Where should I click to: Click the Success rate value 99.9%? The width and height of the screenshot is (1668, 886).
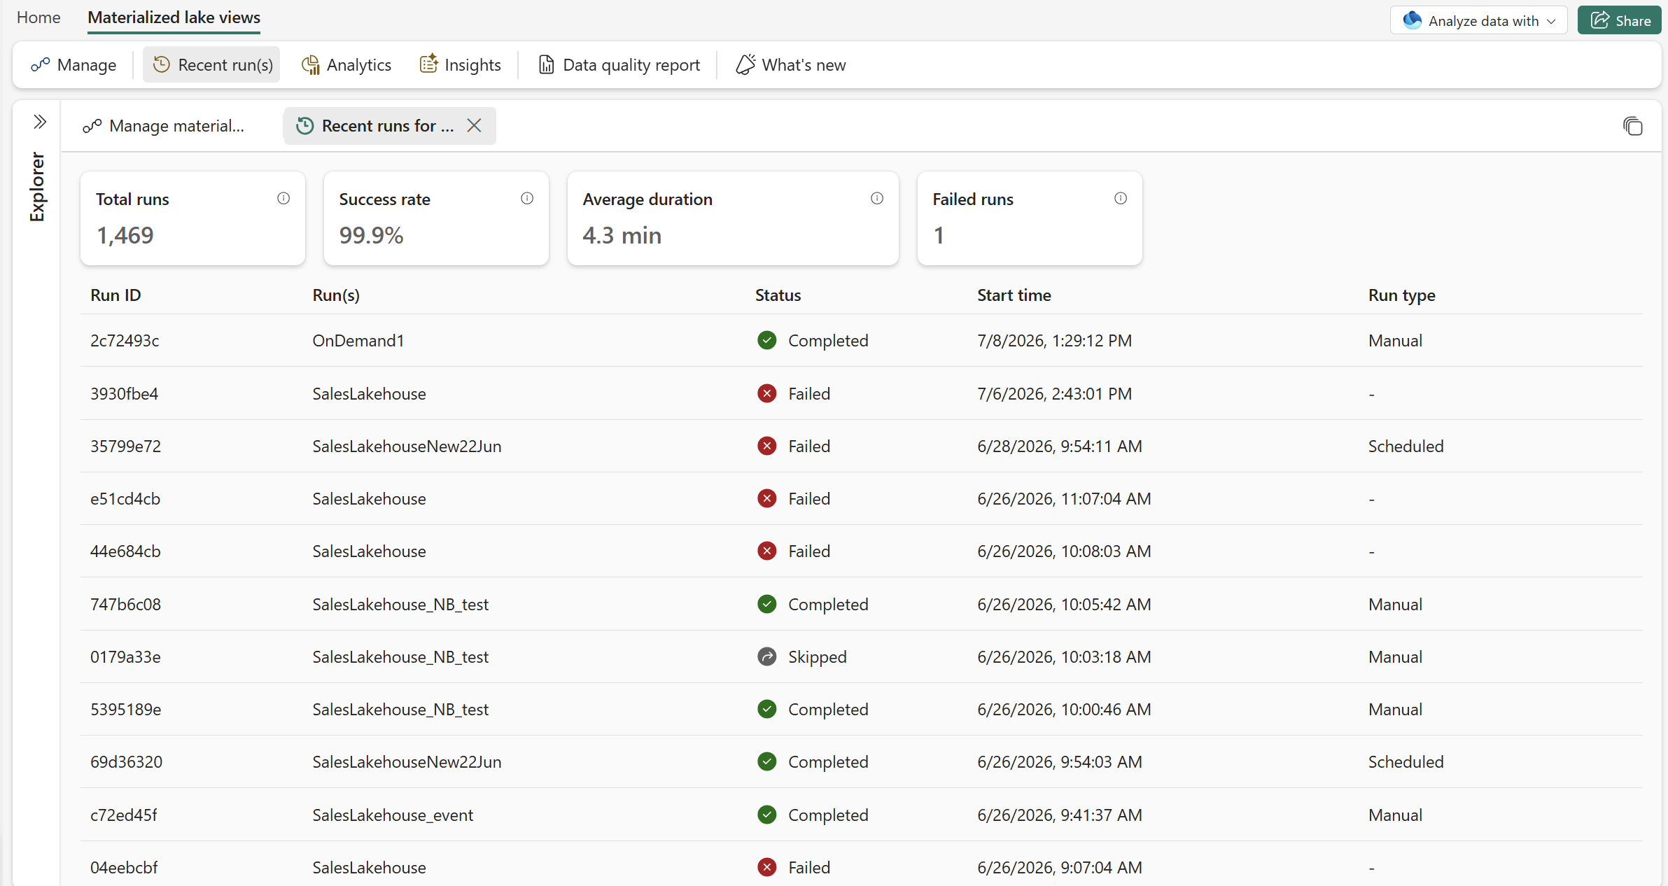(x=371, y=236)
